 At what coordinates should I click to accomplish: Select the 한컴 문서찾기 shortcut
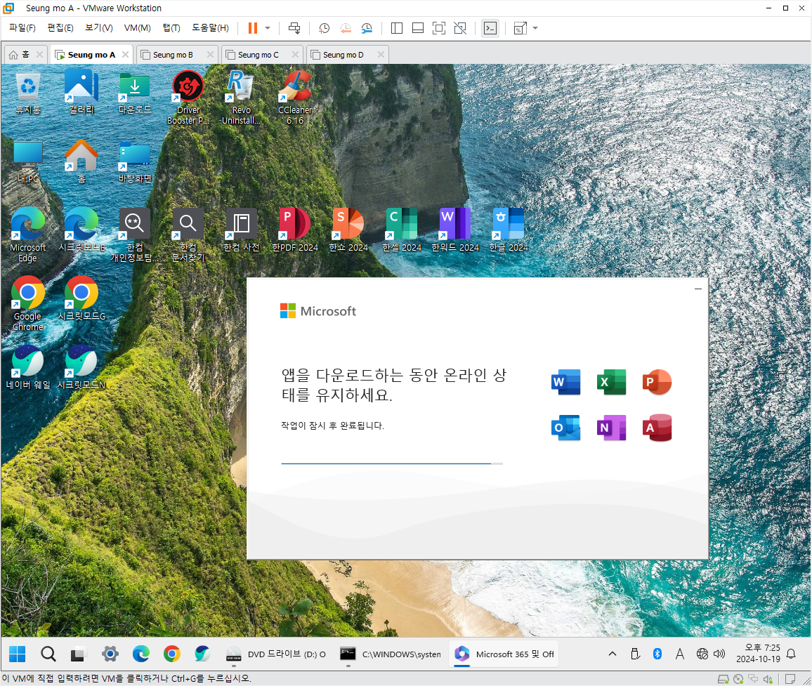point(188,235)
